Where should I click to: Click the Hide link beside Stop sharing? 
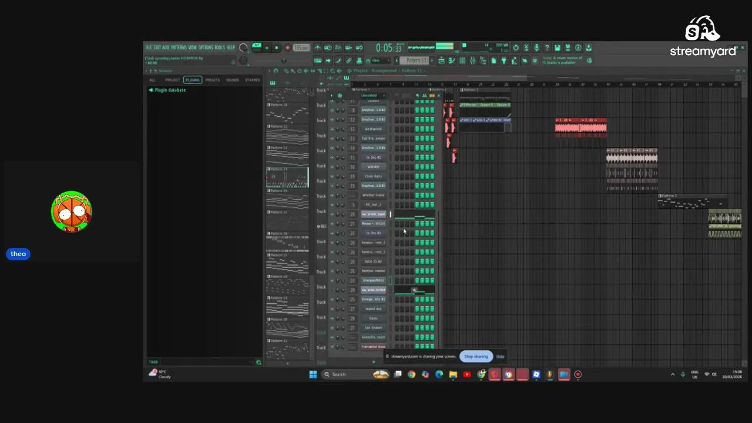coord(500,357)
